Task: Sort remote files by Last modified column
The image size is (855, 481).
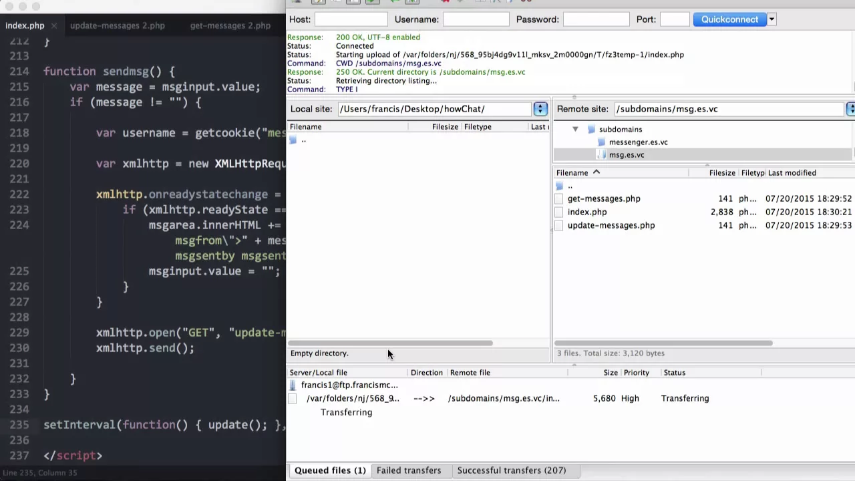Action: (x=792, y=173)
